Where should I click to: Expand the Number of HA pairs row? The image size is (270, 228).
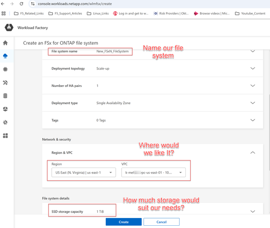click(x=252, y=86)
